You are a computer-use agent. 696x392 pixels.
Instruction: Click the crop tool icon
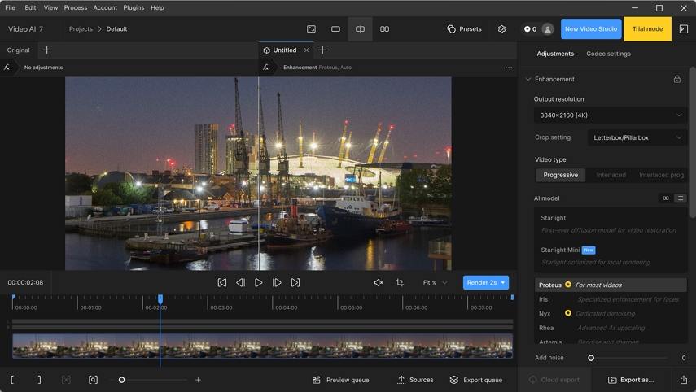point(400,283)
